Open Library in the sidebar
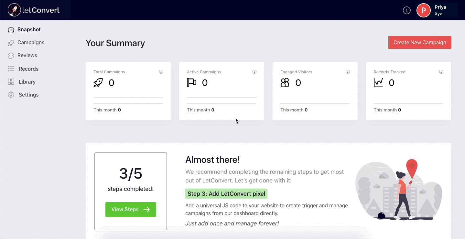This screenshot has width=465, height=239. 27,82
